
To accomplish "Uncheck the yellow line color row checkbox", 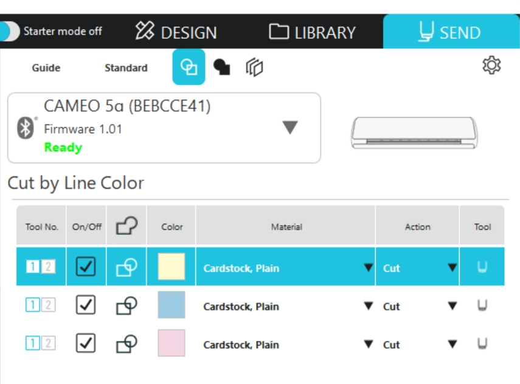I will (86, 267).
